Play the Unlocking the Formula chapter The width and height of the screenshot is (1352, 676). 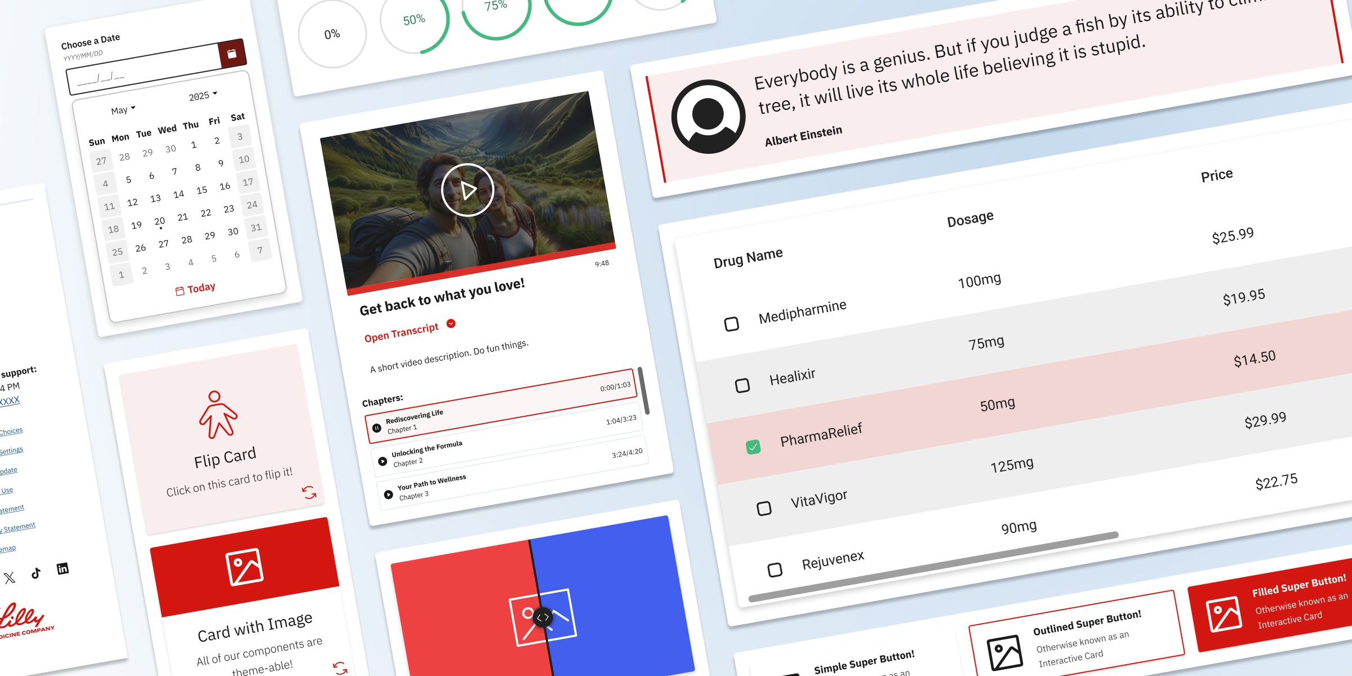[x=383, y=461]
